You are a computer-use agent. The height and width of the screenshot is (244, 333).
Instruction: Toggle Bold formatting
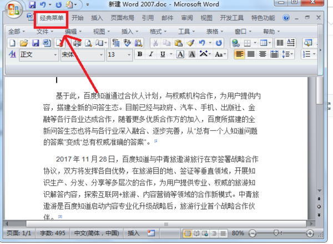[x=140, y=54]
